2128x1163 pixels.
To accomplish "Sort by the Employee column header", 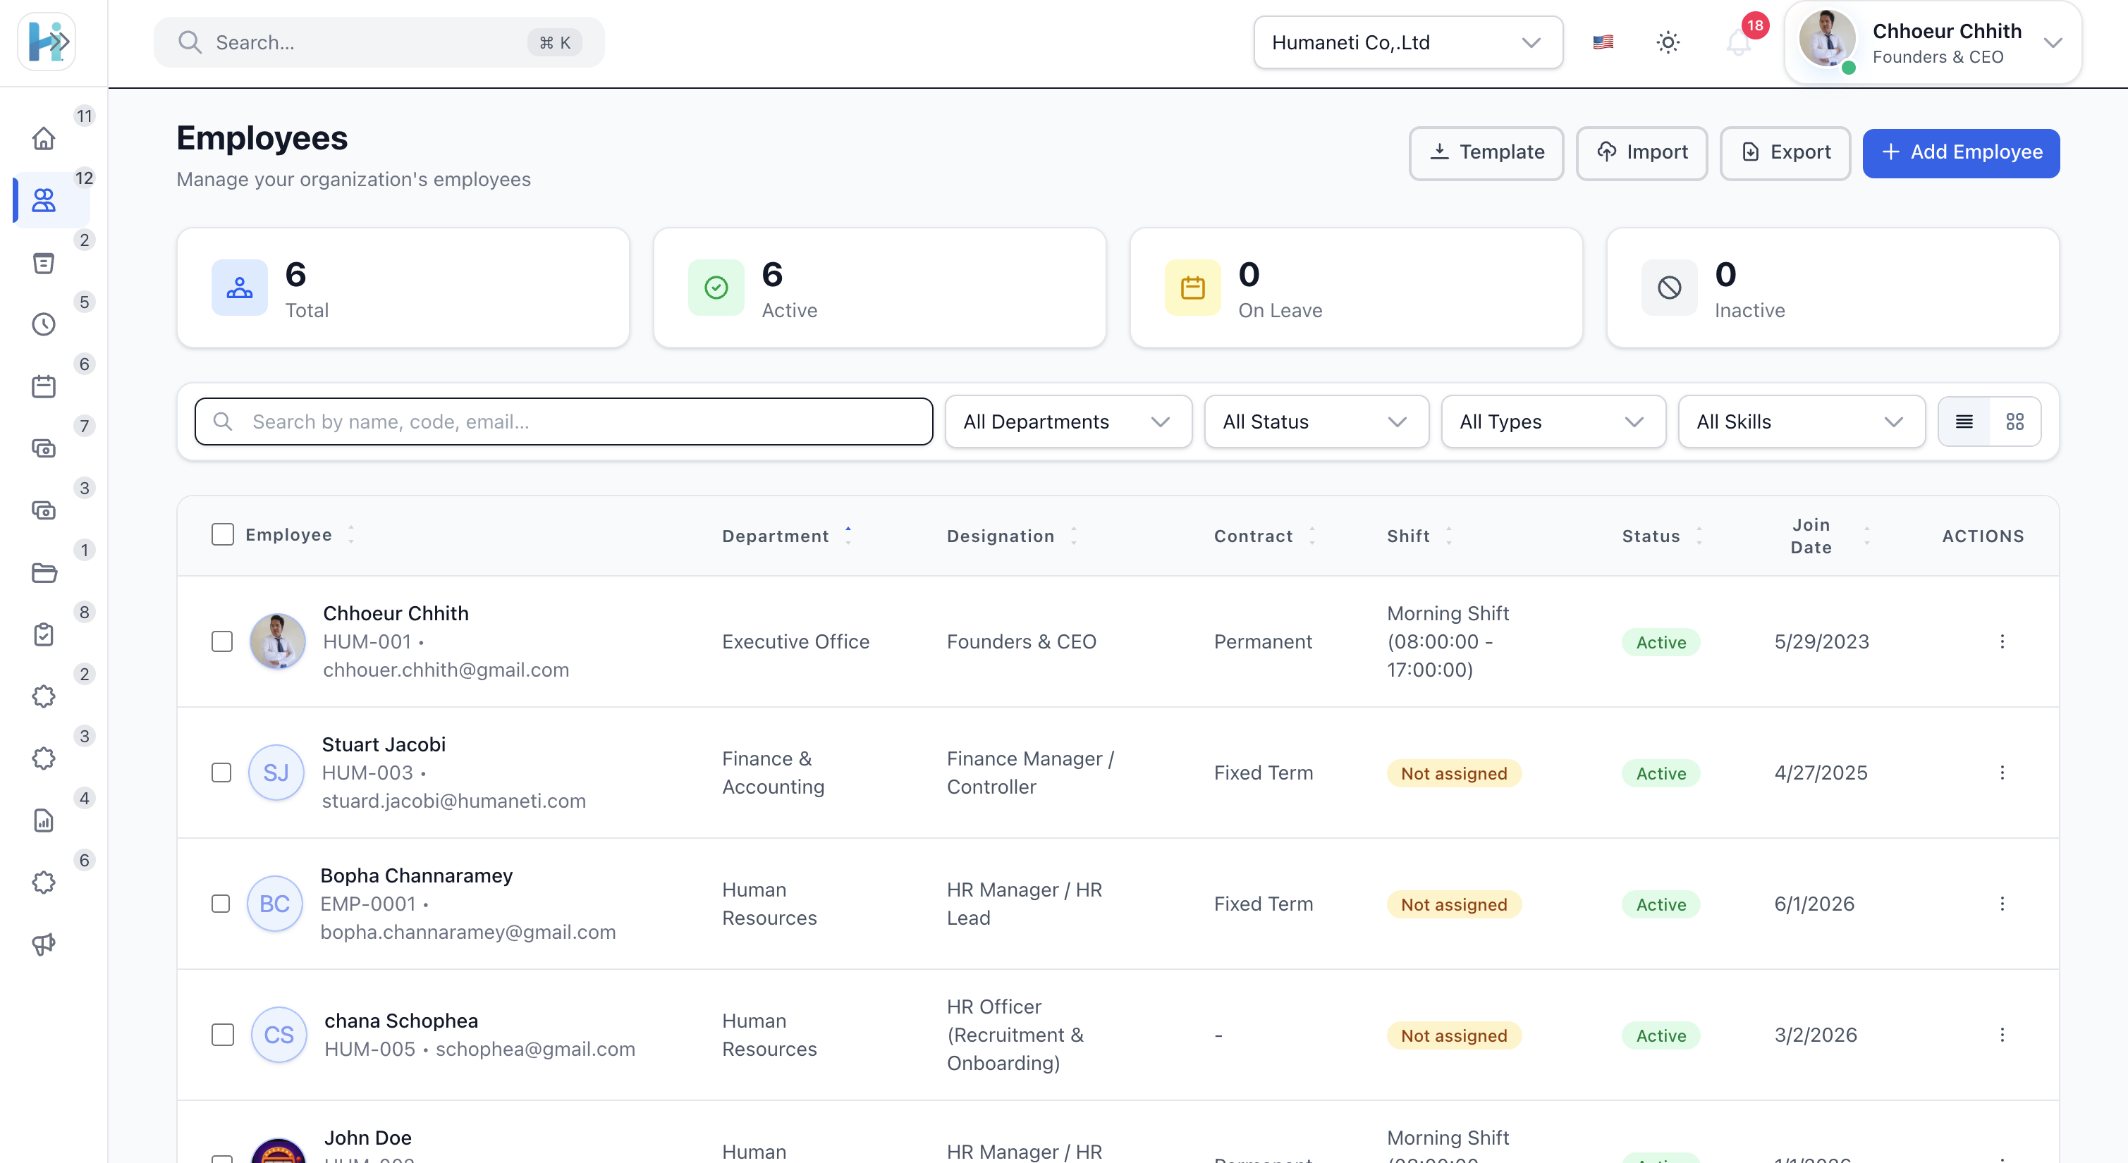I will click(x=299, y=534).
